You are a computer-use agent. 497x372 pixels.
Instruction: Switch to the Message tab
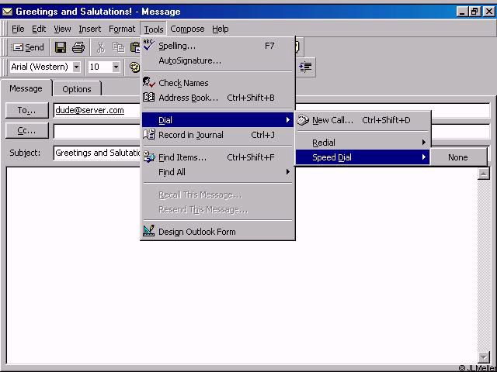tap(26, 88)
